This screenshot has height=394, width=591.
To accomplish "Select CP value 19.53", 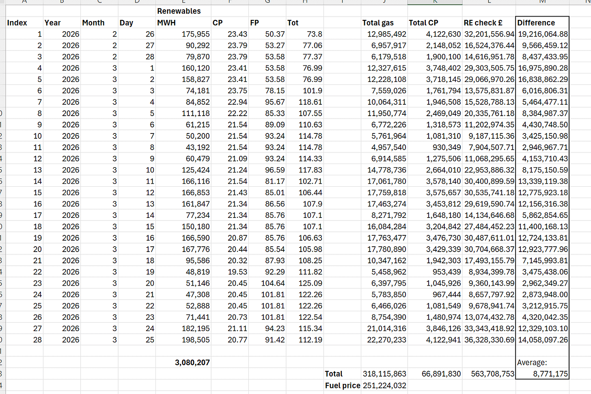I will tap(230, 271).
